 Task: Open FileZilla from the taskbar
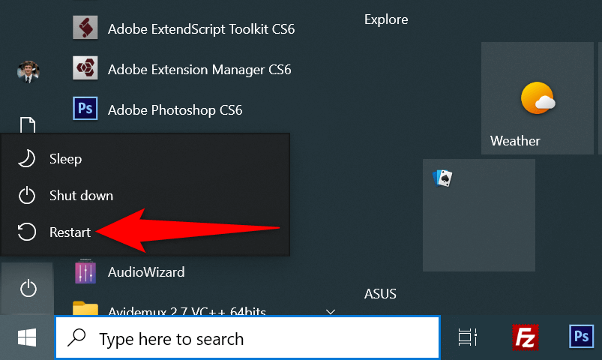point(526,338)
